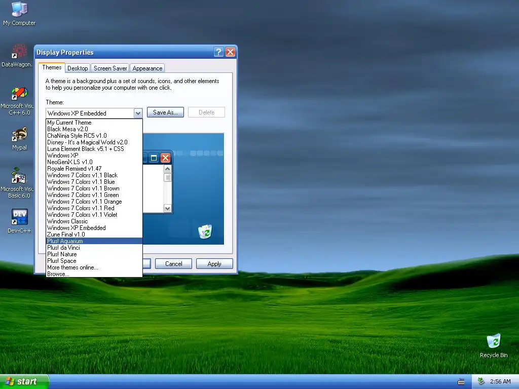Choose Windows 7 Colors v1.1 Red
Image resolution: width=519 pixels, height=389 pixels.
(x=94, y=208)
